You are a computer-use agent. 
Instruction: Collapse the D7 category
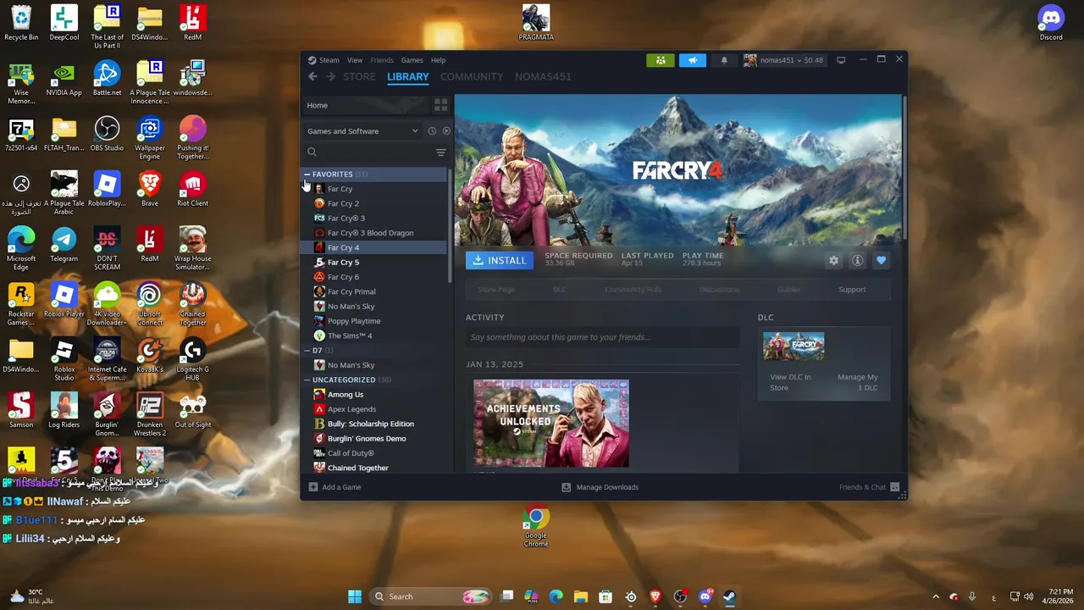coord(307,351)
